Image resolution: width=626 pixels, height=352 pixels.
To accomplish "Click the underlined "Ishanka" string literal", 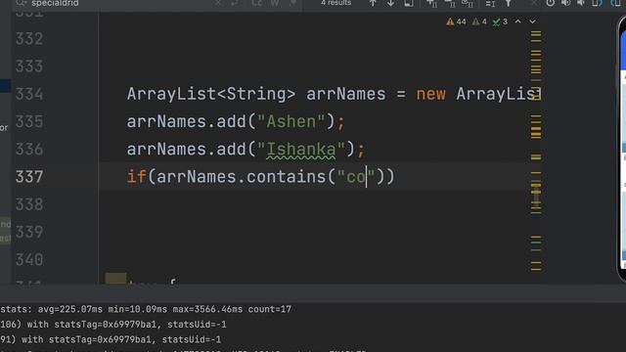I will coord(301,150).
